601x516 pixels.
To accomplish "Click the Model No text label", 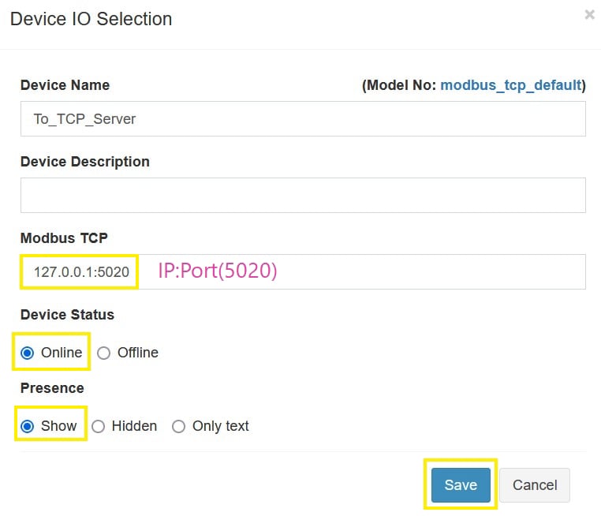I will pos(400,85).
